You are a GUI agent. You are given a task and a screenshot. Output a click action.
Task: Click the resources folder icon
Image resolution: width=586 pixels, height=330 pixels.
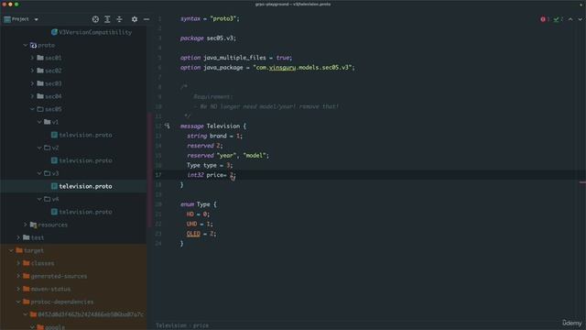pos(33,225)
